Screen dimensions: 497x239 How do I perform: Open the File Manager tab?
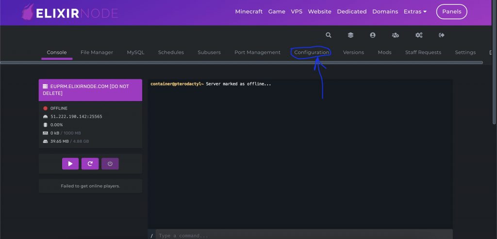point(97,52)
